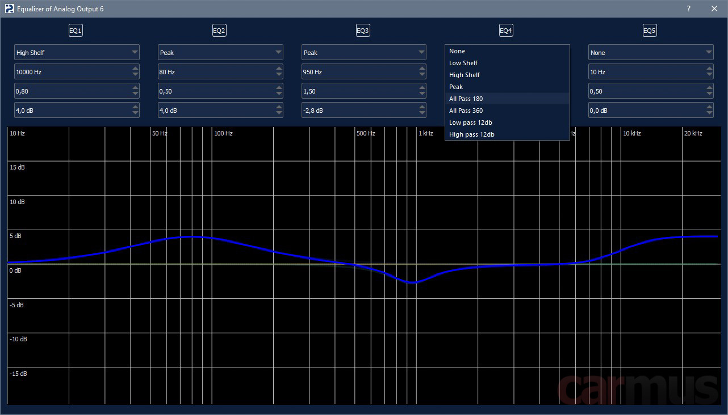Image resolution: width=728 pixels, height=415 pixels.
Task: Click the EQ4 band button
Action: (x=506, y=31)
